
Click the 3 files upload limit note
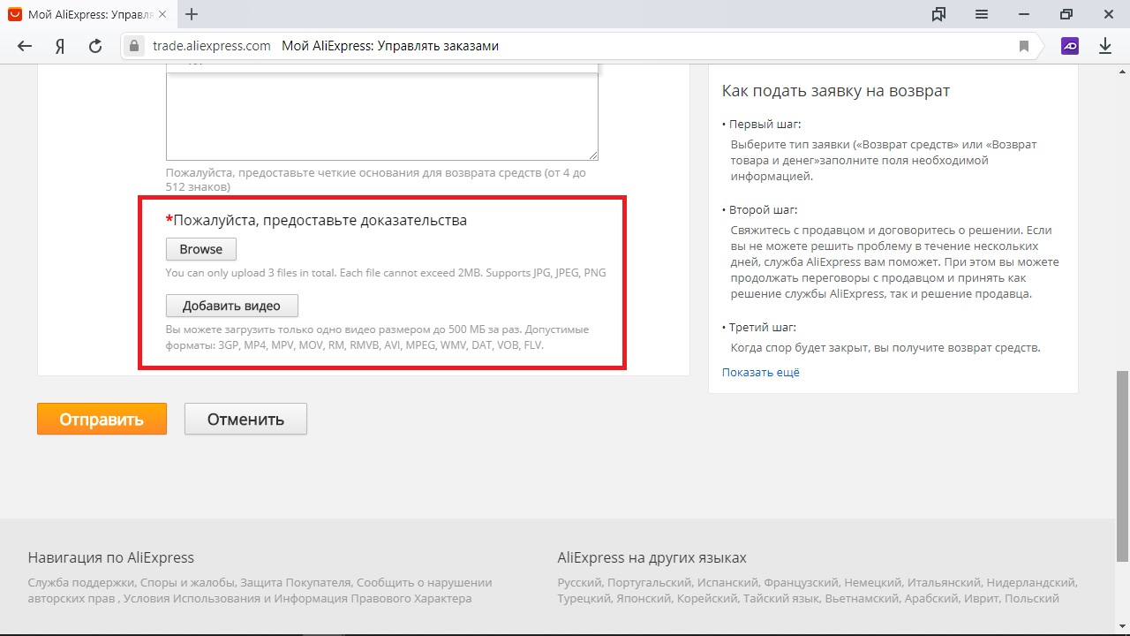(x=386, y=273)
